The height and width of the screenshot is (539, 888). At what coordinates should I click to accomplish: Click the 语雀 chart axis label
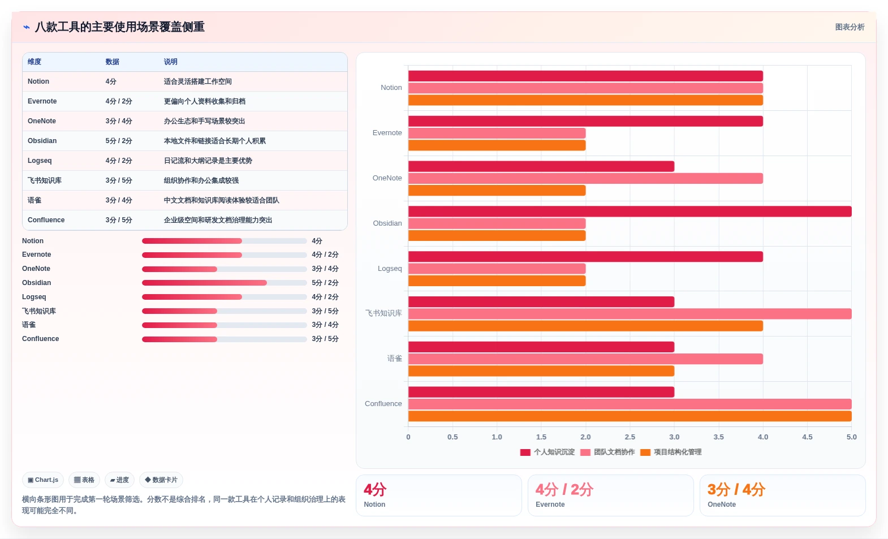pos(395,359)
